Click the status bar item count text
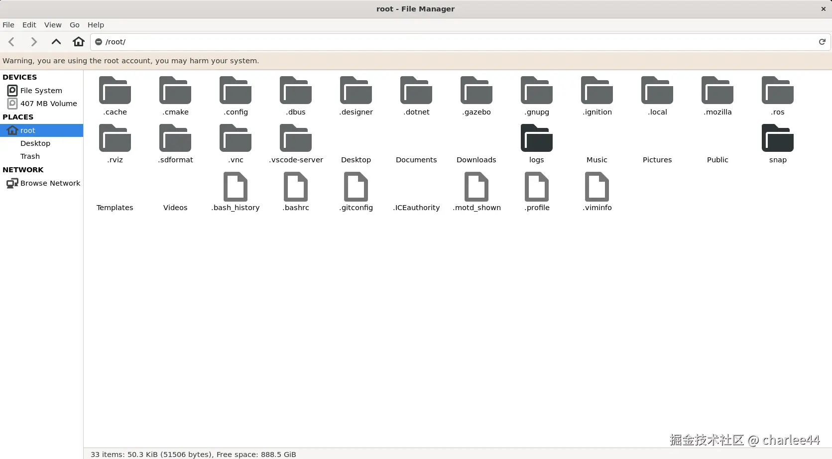832x459 pixels. (193, 454)
